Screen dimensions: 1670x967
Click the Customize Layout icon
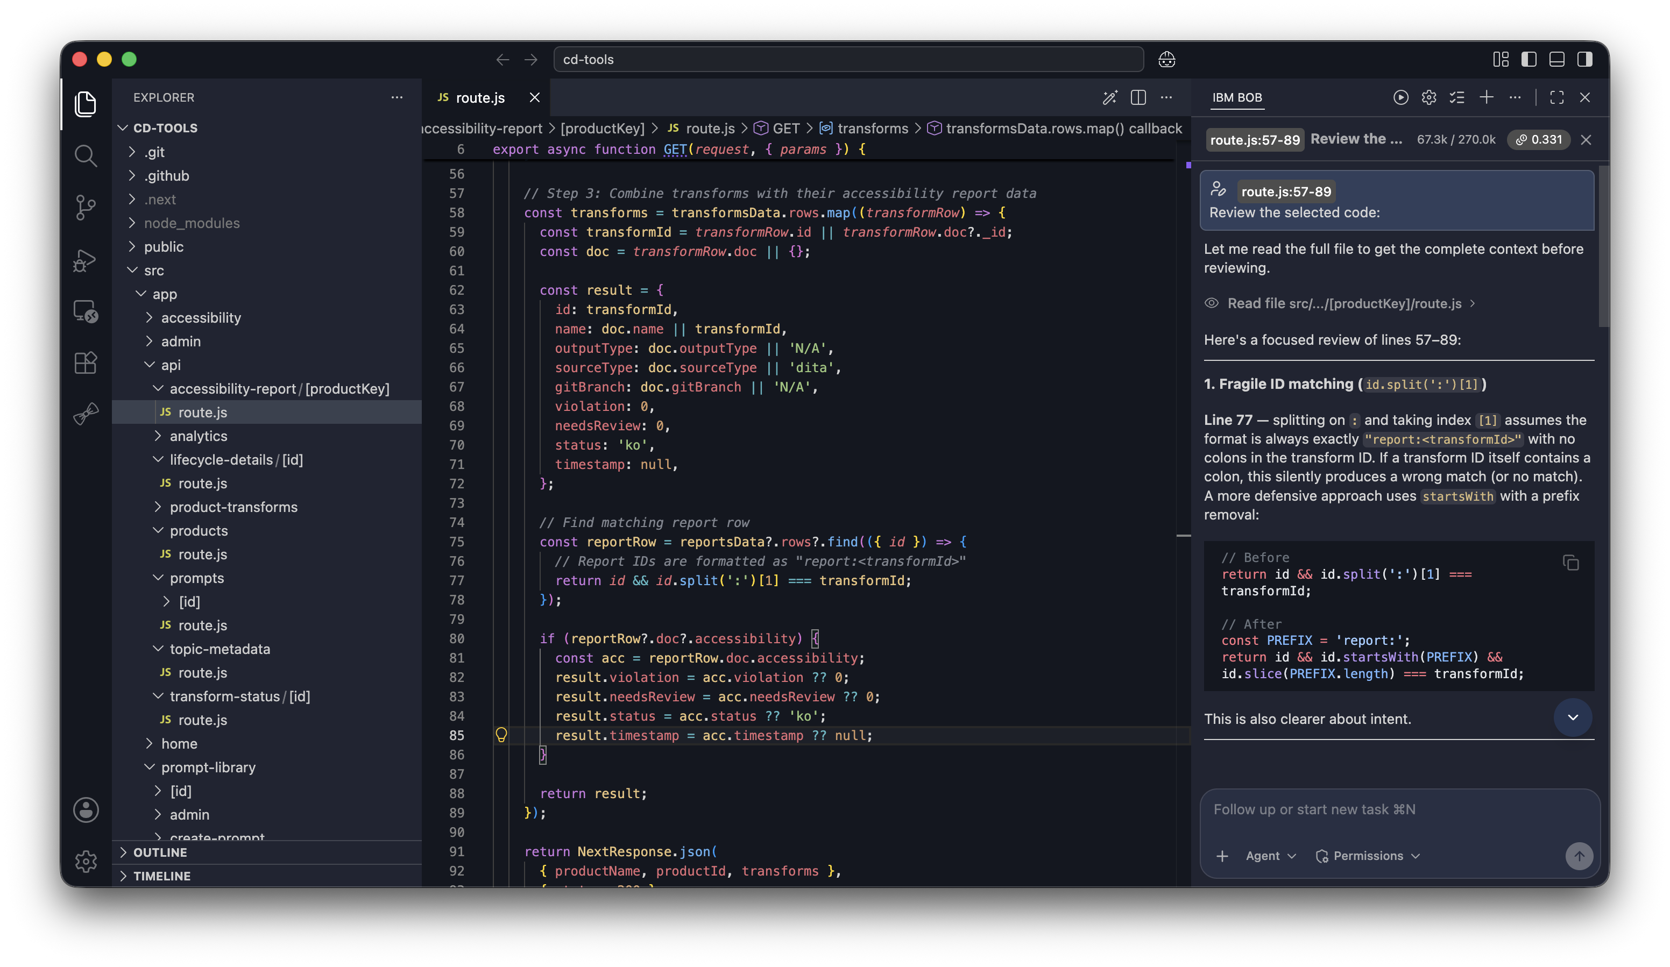pyautogui.click(x=1501, y=60)
